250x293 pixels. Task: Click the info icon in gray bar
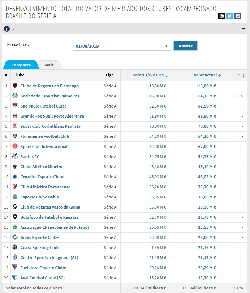[x=7, y=29]
